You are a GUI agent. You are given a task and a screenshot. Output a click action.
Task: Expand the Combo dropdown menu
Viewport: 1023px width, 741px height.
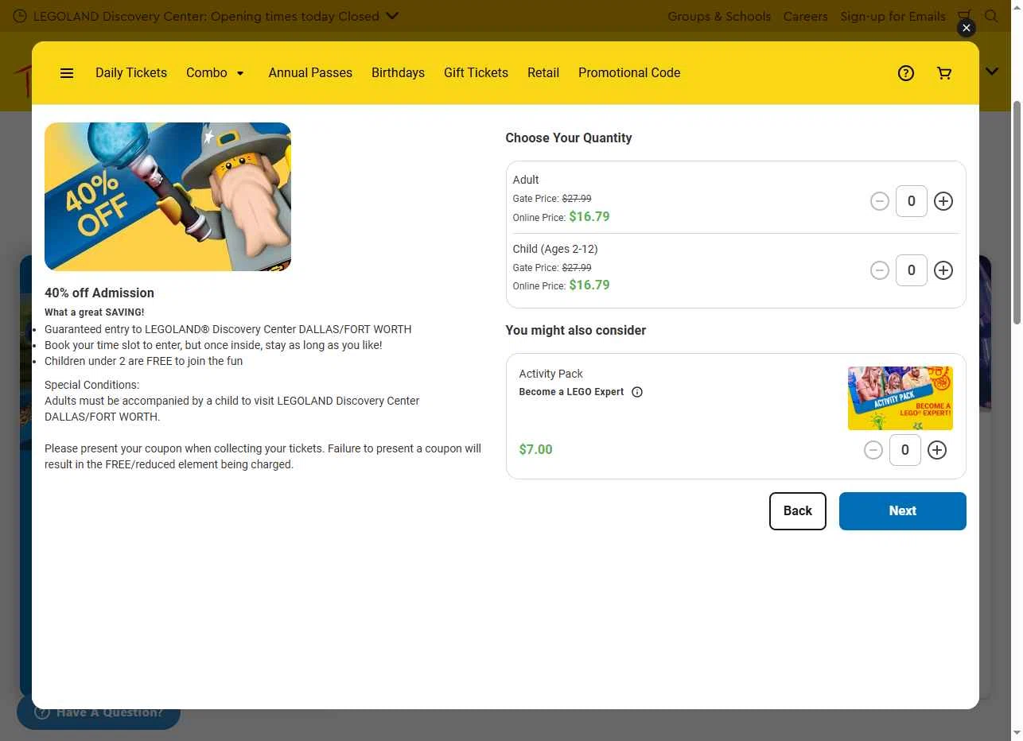[x=216, y=72]
